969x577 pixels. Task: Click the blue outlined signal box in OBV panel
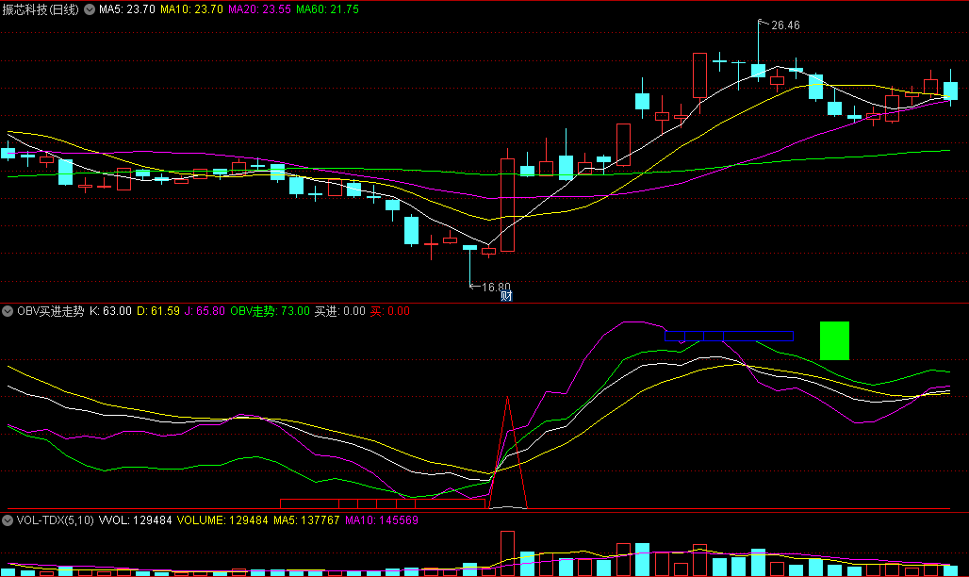(730, 337)
